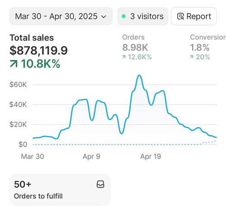Click the up arrow icon beside 20%
Viewport: 226px width, 218px height.
(x=192, y=57)
